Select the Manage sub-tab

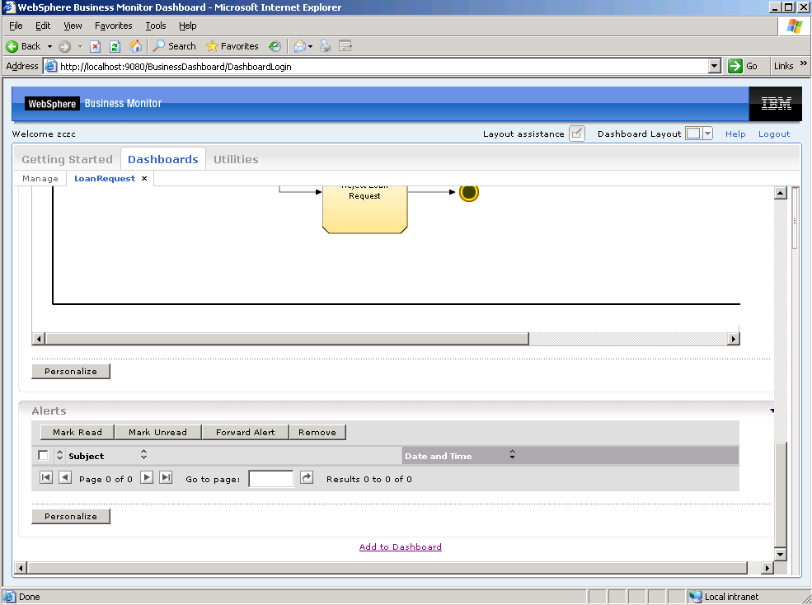coord(40,178)
